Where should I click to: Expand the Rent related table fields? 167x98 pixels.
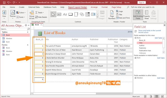(135, 58)
